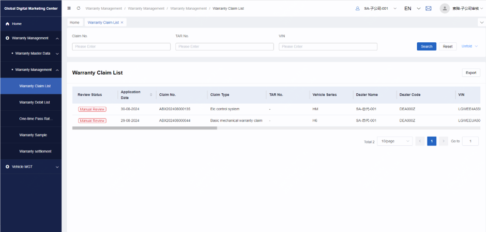Open the EN language dropdown
Screen dimensions: 486x232
419,8
